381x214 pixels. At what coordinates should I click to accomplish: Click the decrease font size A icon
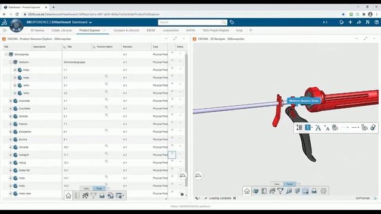pyautogui.click(x=327, y=128)
